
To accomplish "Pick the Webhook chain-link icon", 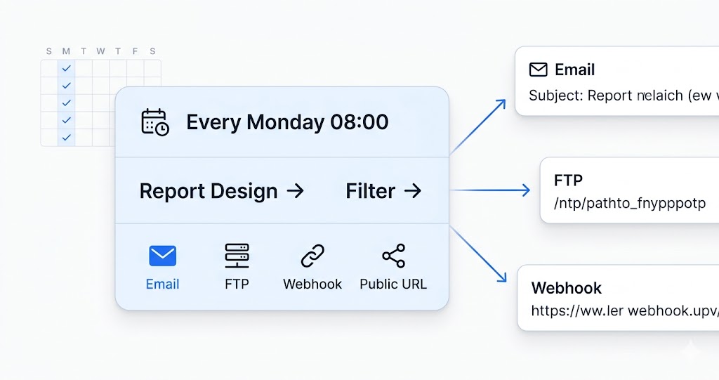I will pos(312,256).
